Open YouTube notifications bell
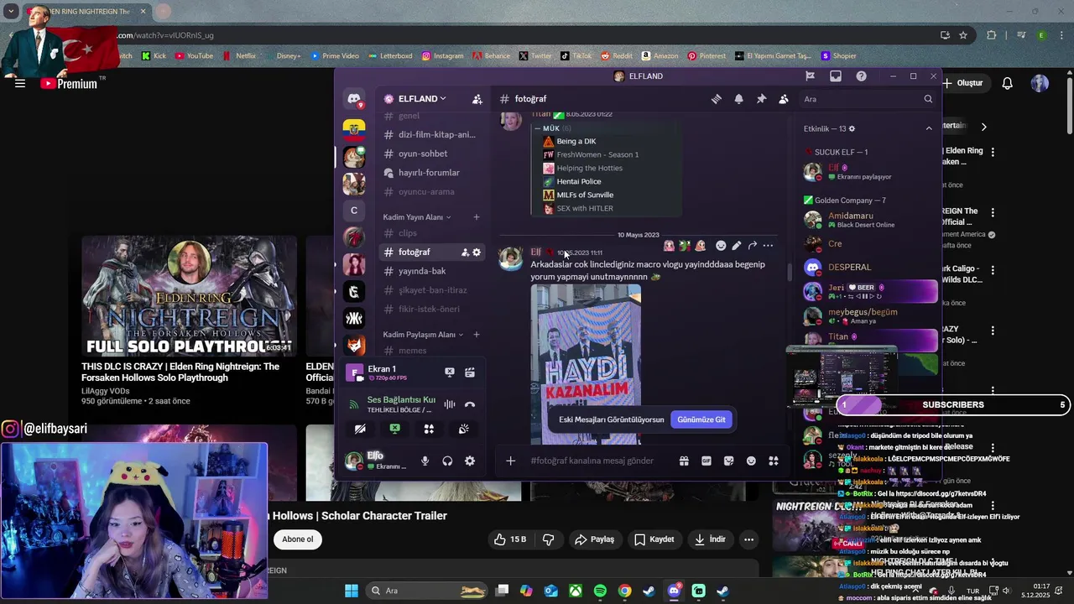 pos(1008,83)
